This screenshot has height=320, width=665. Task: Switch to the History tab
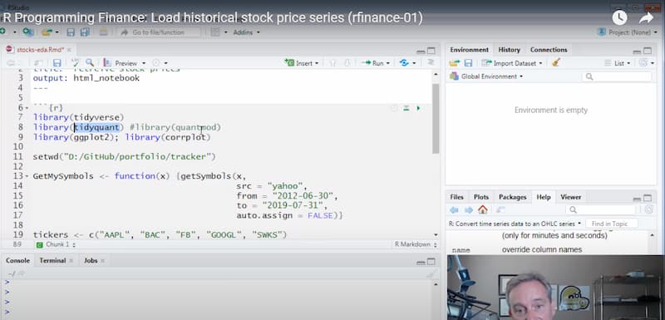click(509, 50)
